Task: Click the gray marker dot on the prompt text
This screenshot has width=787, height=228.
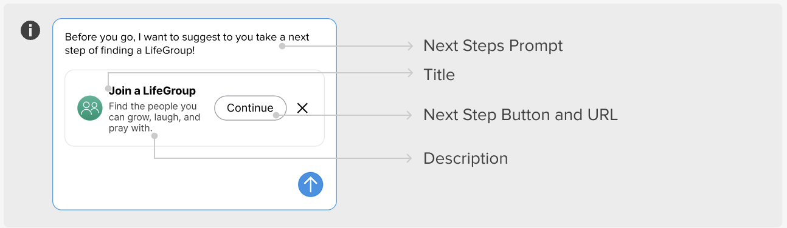Action: pos(282,45)
